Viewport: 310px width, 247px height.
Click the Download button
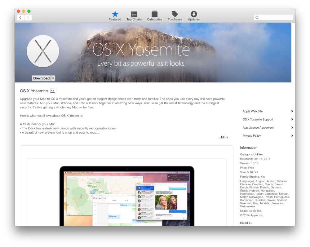(41, 78)
